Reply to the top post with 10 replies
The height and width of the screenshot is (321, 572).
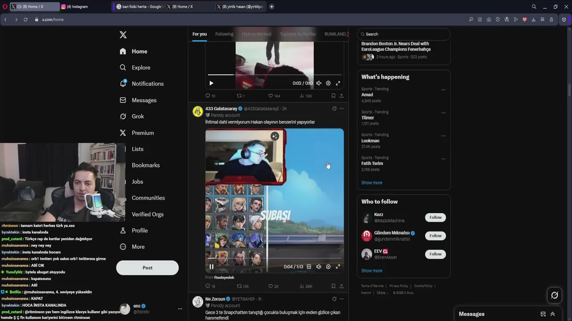[x=210, y=96]
